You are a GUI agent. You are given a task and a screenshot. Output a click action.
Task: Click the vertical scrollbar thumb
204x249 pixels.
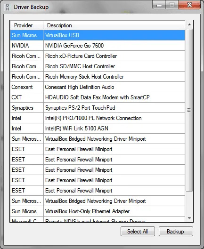tap(189, 110)
